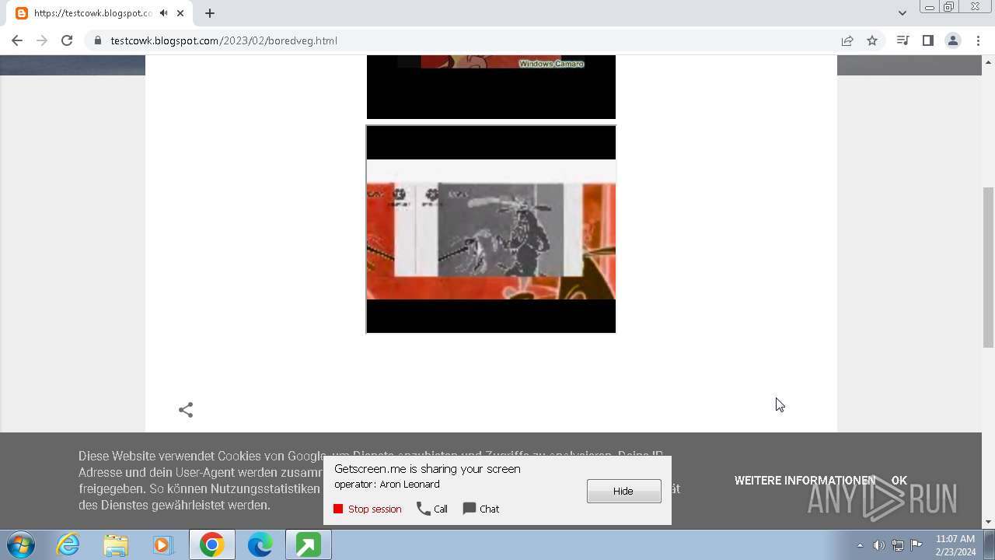Open the Chrome three-dot menu
Screen dimensions: 995x560
pyautogui.click(x=977, y=40)
